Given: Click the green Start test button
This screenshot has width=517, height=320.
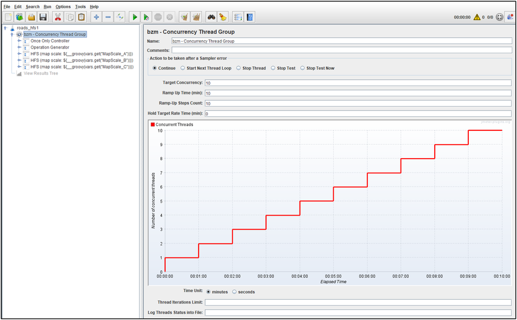Looking at the screenshot, I should pyautogui.click(x=135, y=17).
